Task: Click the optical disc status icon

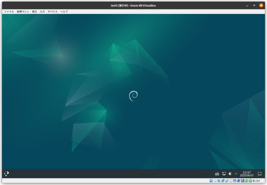Action: point(215,181)
